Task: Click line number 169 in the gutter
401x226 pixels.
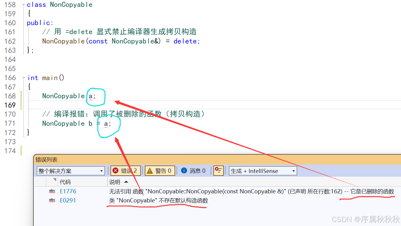Action: click(10, 105)
